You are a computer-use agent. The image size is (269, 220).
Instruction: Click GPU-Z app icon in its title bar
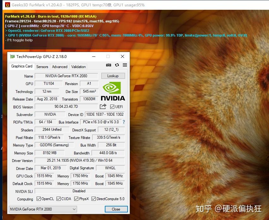(12, 56)
